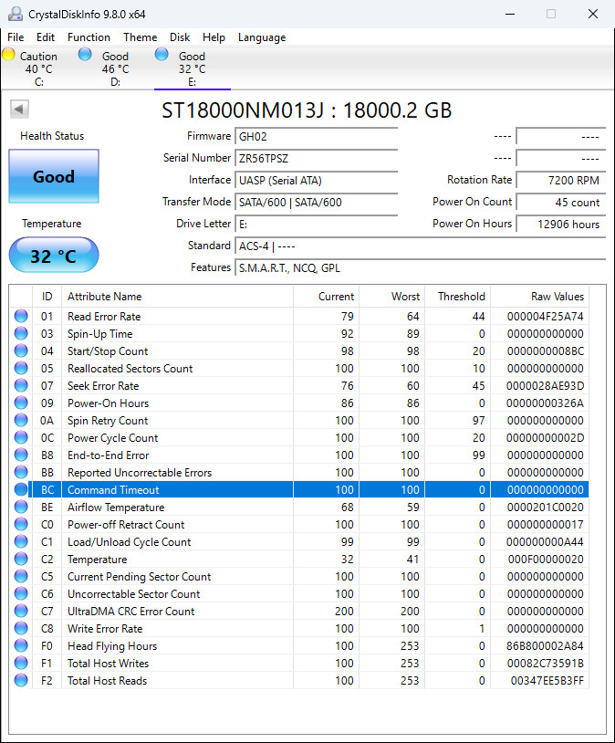The width and height of the screenshot is (615, 743).
Task: Click the Worst column header
Action: (391, 296)
